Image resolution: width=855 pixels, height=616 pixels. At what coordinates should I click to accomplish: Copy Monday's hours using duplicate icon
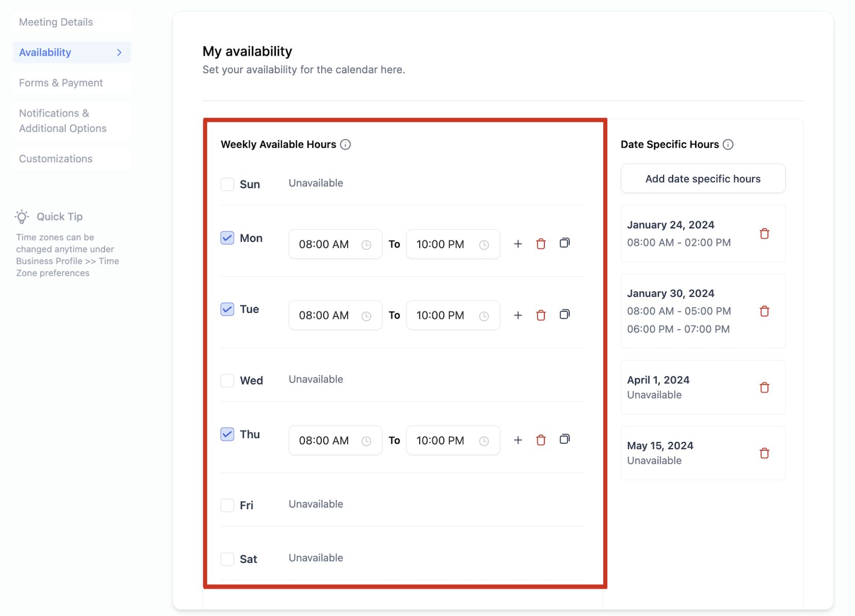[x=564, y=243]
